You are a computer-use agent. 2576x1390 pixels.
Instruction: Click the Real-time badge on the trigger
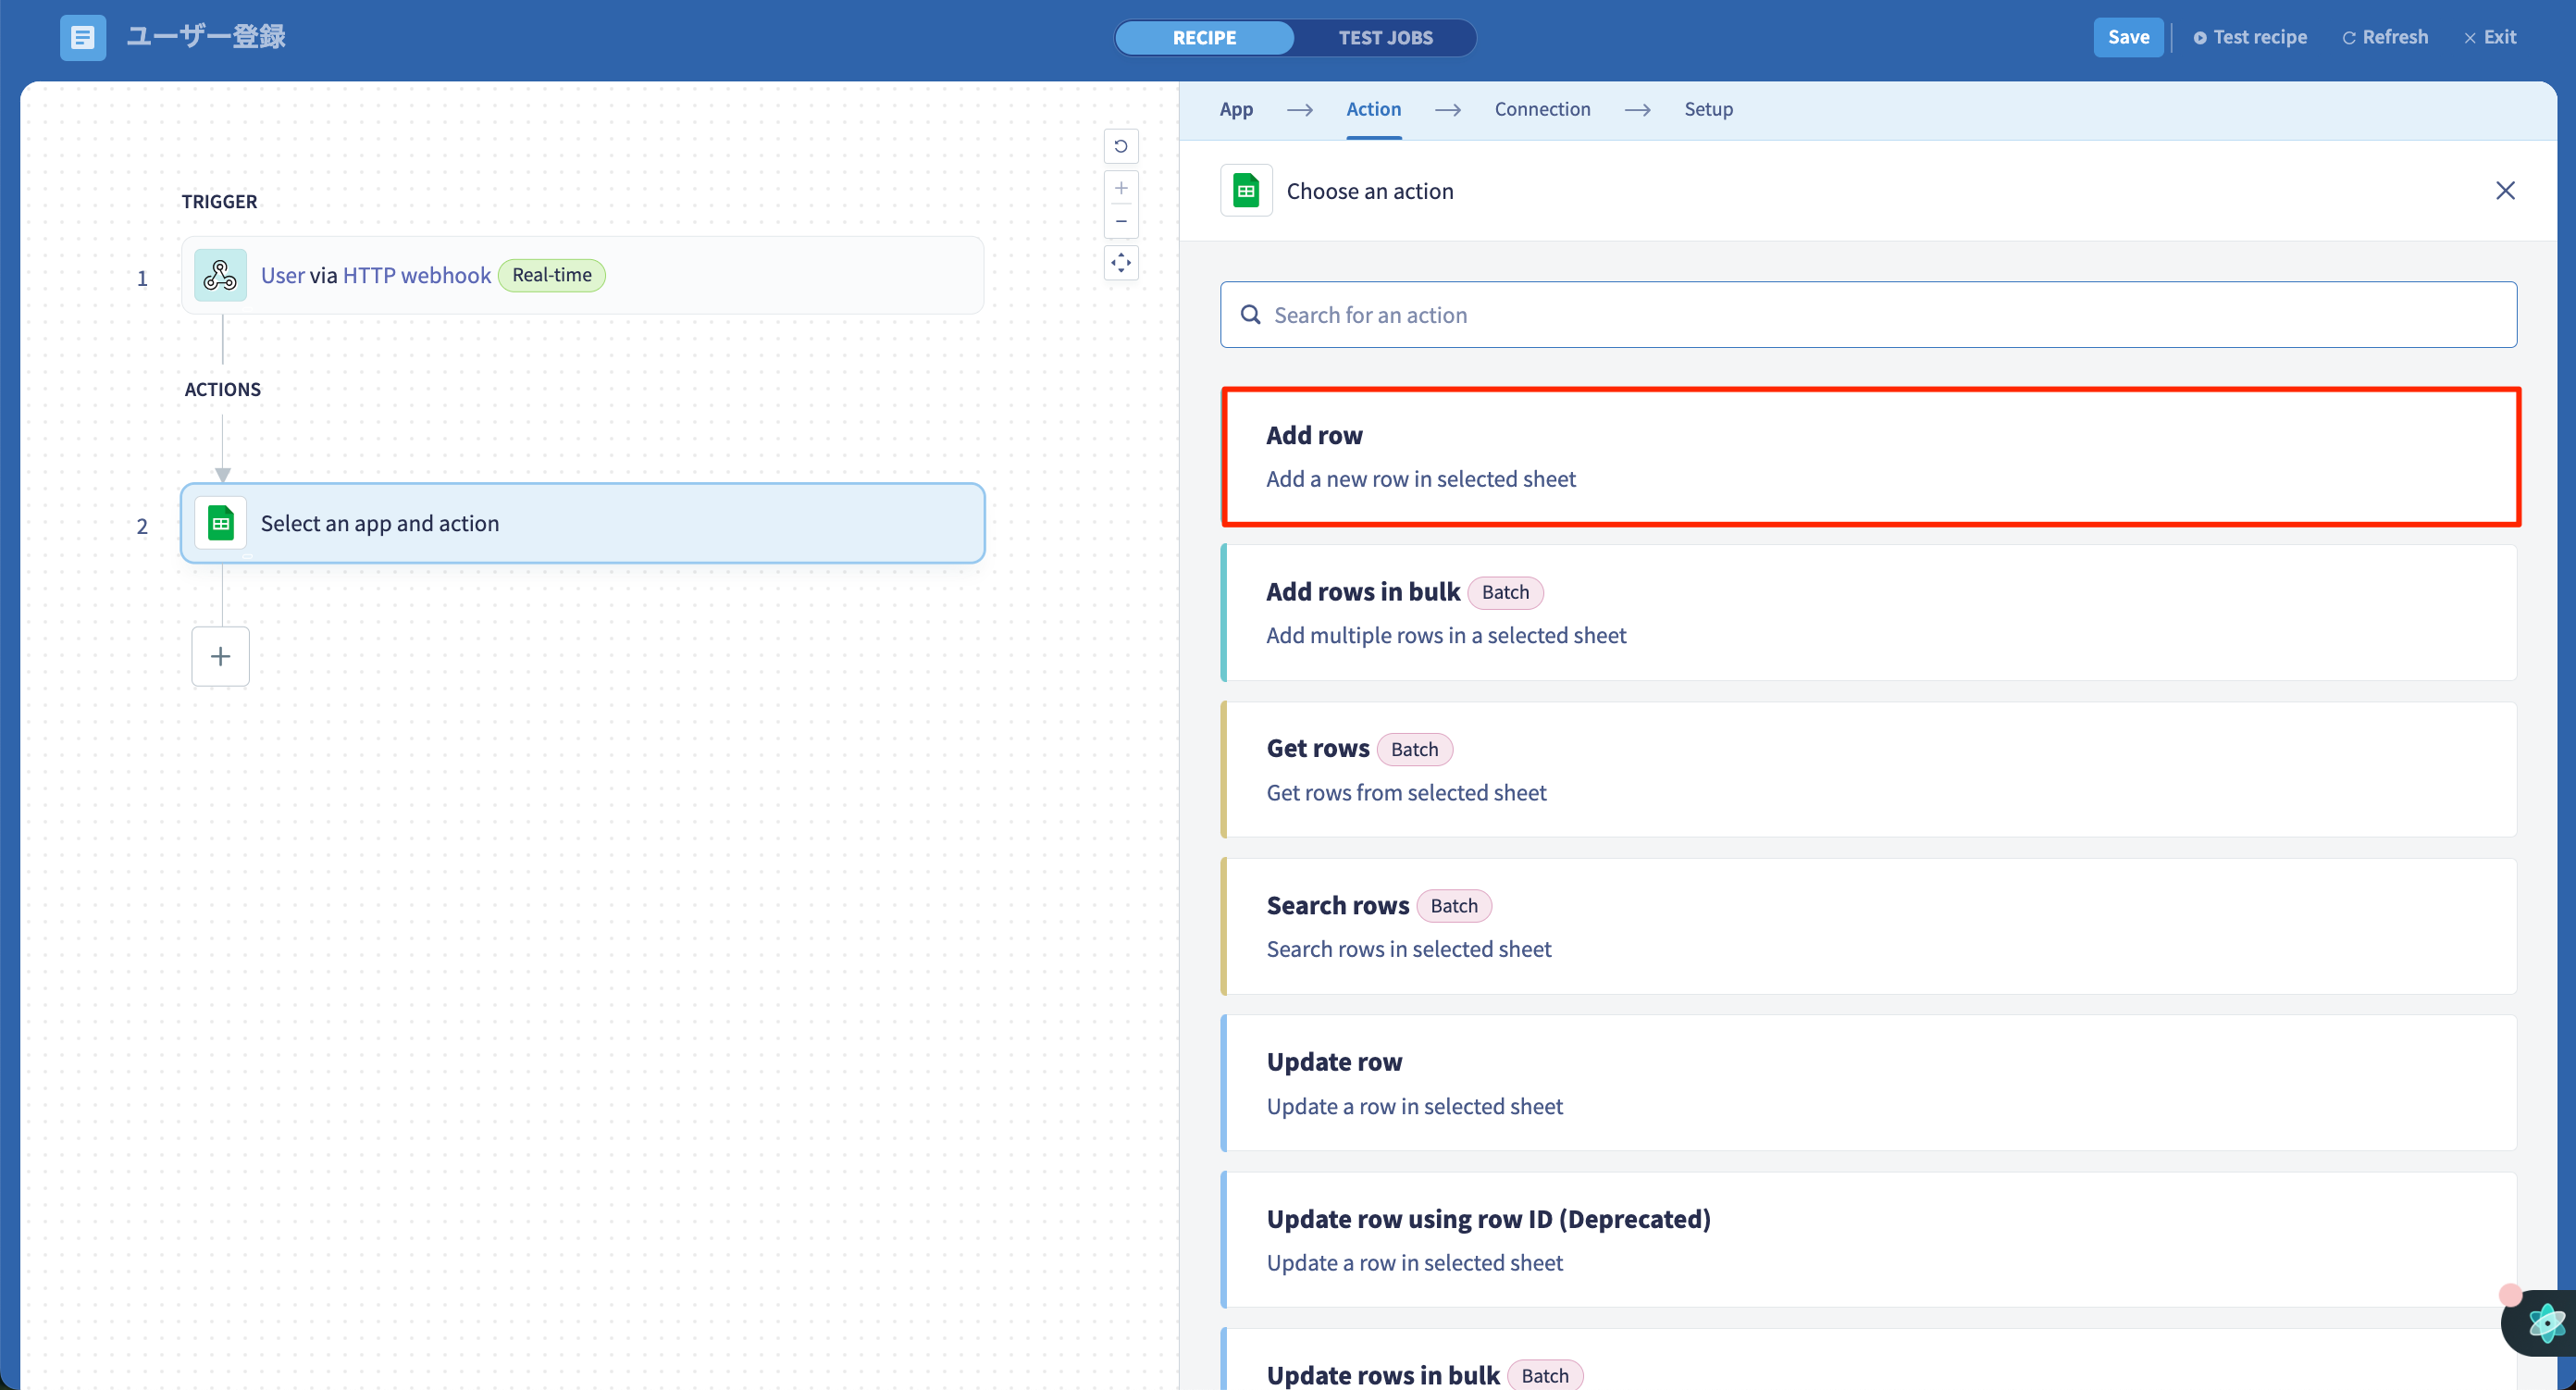551,275
